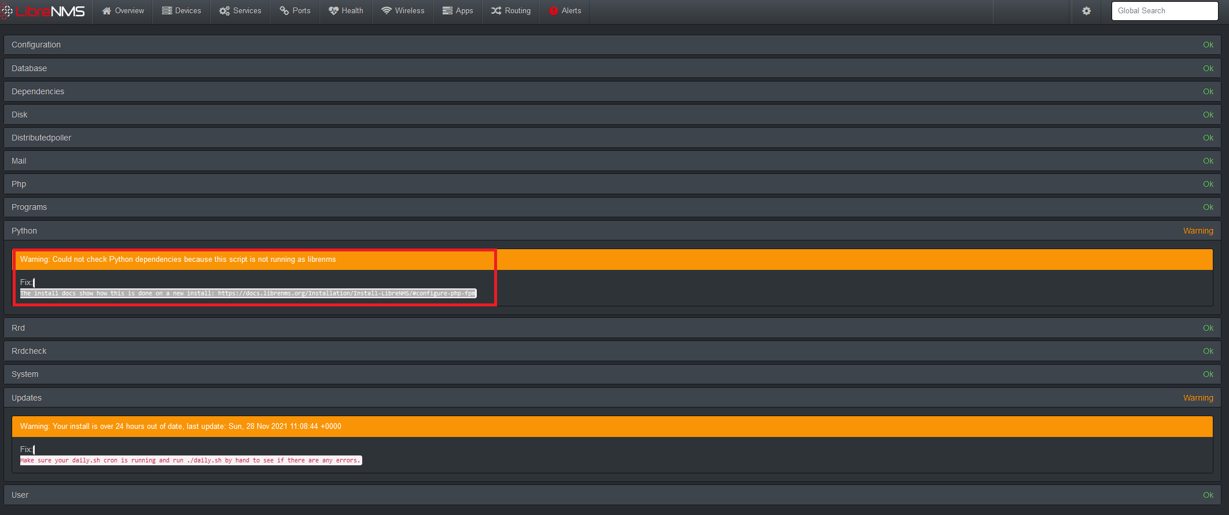1229x515 pixels.
Task: Expand the Distributedpoller validation row
Action: (x=612, y=138)
